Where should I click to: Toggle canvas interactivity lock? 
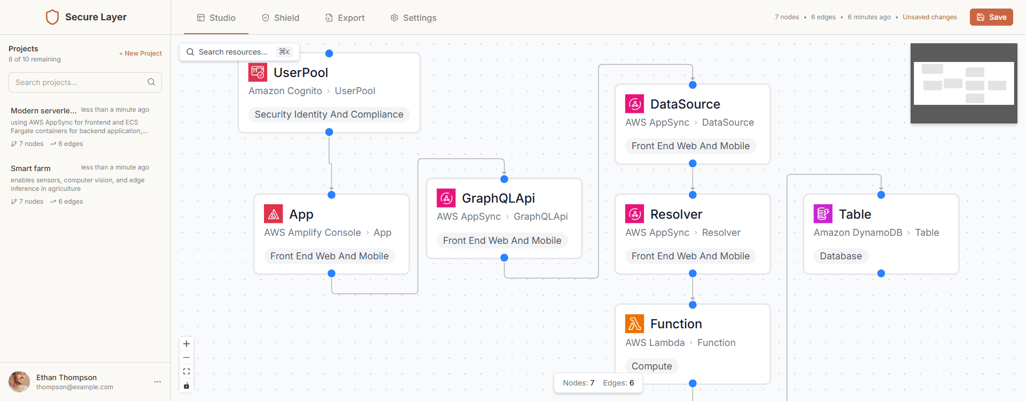click(x=186, y=385)
